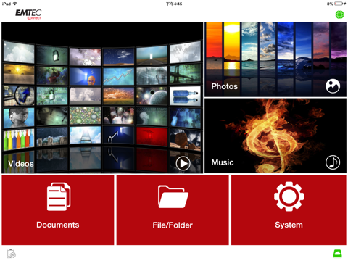Open the Videos label

21,164
